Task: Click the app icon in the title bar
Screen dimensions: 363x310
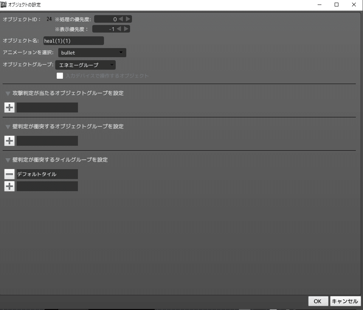Action: click(3, 5)
